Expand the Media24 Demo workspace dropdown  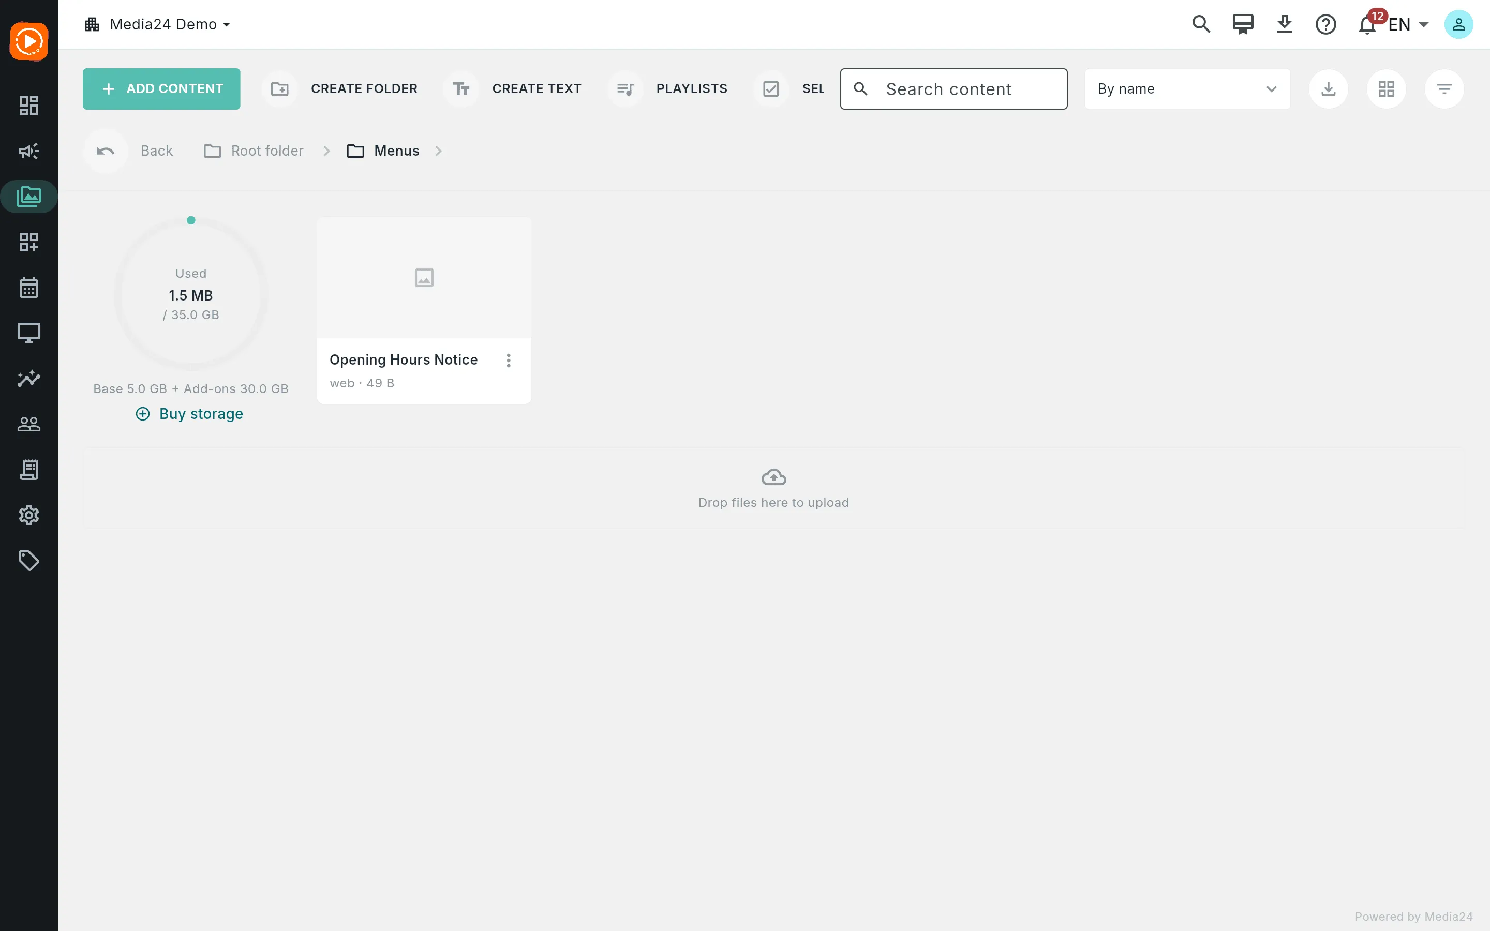(158, 25)
